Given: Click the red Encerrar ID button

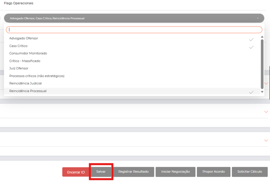Looking at the screenshot, I should click(x=76, y=172).
